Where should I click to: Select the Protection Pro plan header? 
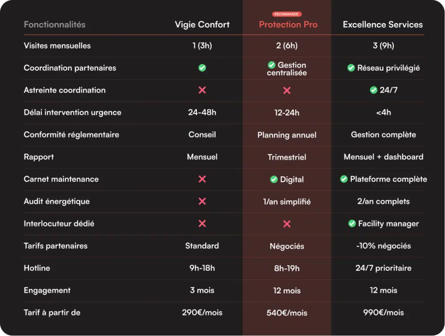[288, 25]
